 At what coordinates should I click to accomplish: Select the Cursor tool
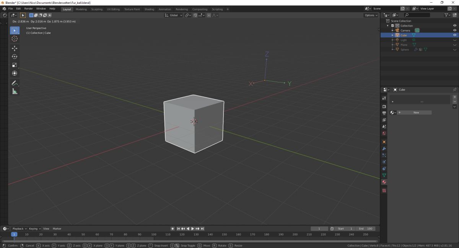point(15,39)
